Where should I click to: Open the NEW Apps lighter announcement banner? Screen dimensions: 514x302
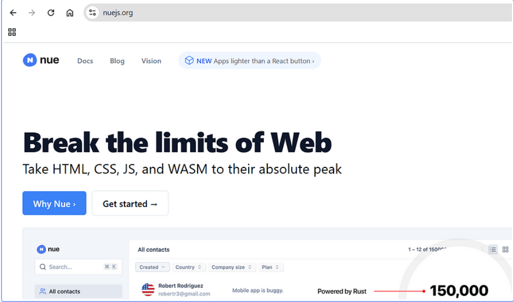coord(250,61)
